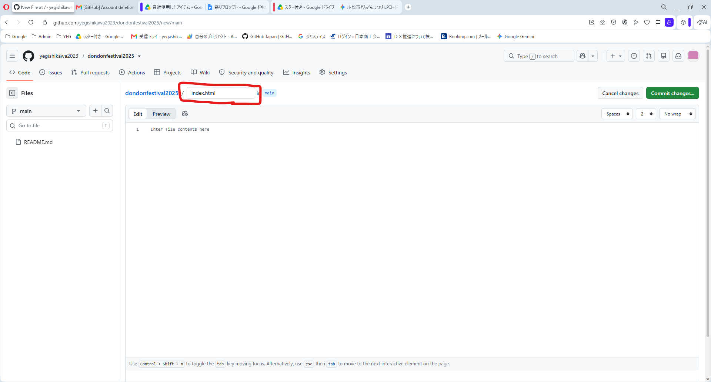Open pull requests icon in header

649,56
